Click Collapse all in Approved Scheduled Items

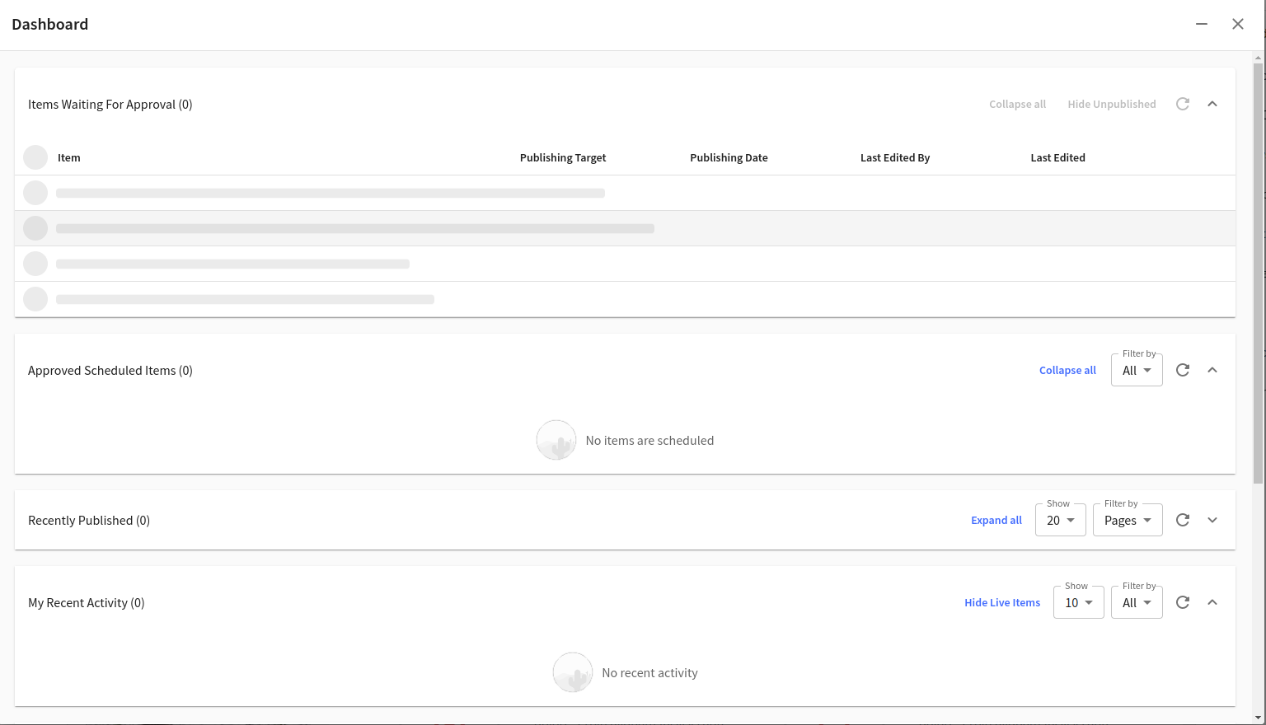pos(1067,370)
